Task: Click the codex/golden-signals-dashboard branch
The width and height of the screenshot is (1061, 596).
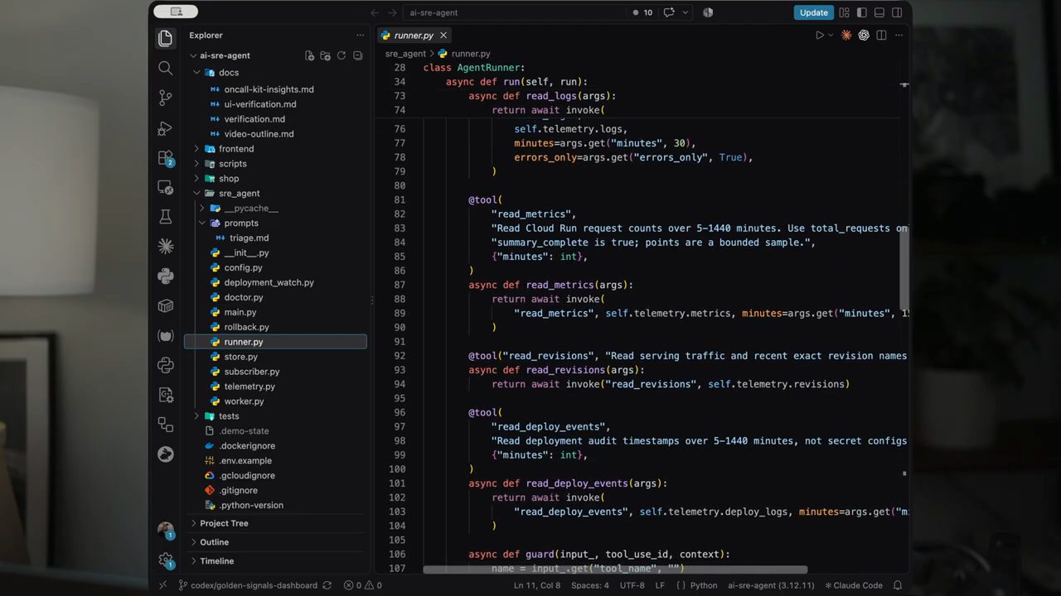Action: click(x=248, y=585)
